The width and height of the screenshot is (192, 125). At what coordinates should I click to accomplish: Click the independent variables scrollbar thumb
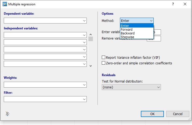click(91, 39)
